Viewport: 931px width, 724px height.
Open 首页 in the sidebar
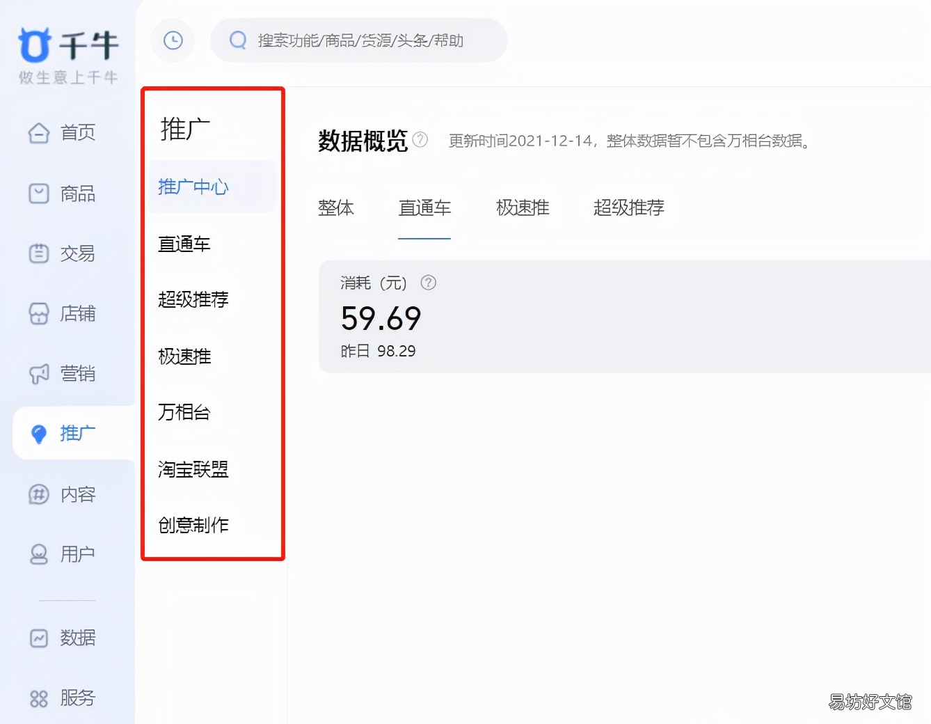78,132
